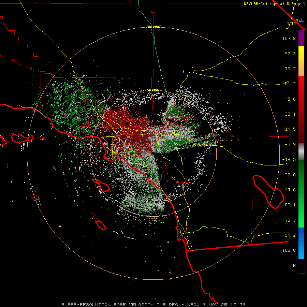
Task: Click the VEL product label
Action: pos(299,20)
